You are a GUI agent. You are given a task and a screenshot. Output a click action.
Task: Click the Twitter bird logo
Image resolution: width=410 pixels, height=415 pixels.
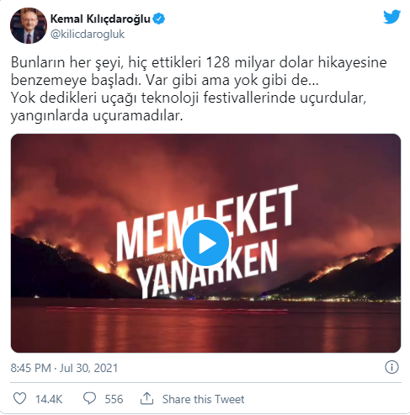point(391,17)
